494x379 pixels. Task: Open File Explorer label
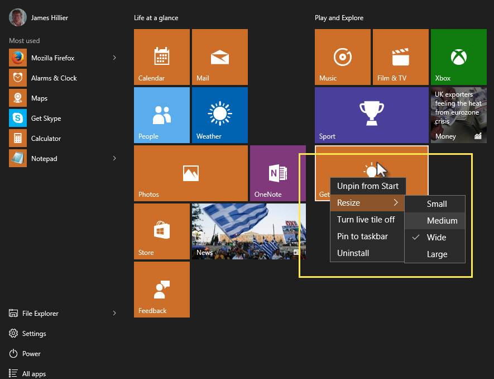coord(40,314)
